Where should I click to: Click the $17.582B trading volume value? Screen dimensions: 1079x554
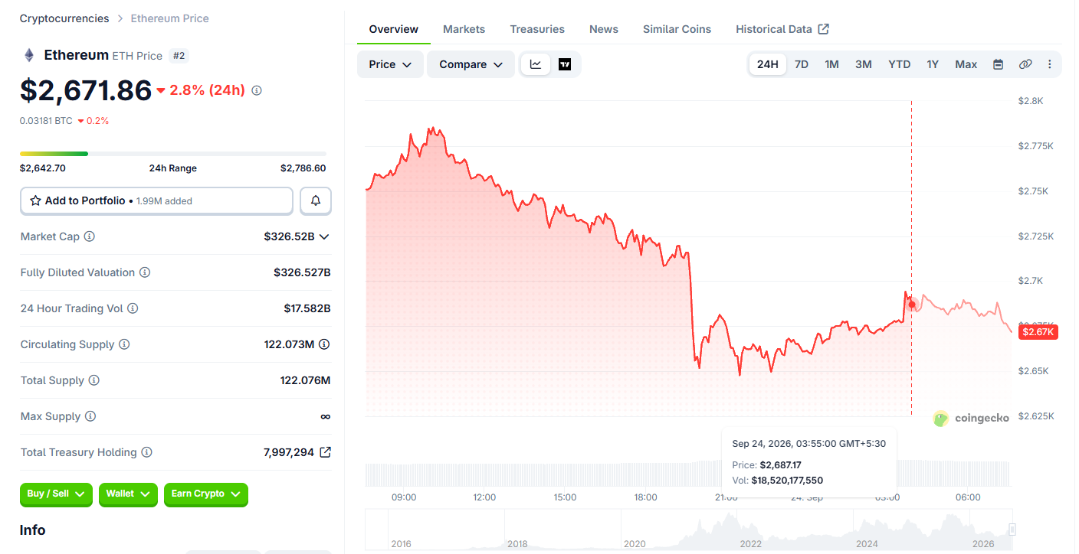click(307, 308)
